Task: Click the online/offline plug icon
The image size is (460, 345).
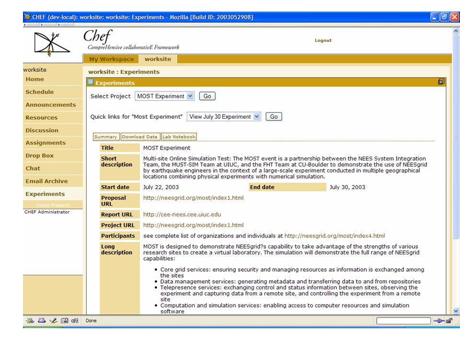Action: [x=439, y=321]
